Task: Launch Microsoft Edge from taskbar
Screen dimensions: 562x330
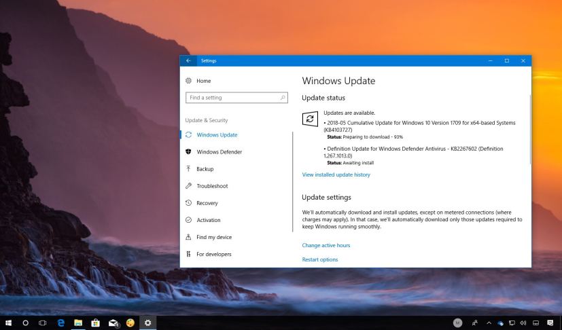Action: coord(61,323)
